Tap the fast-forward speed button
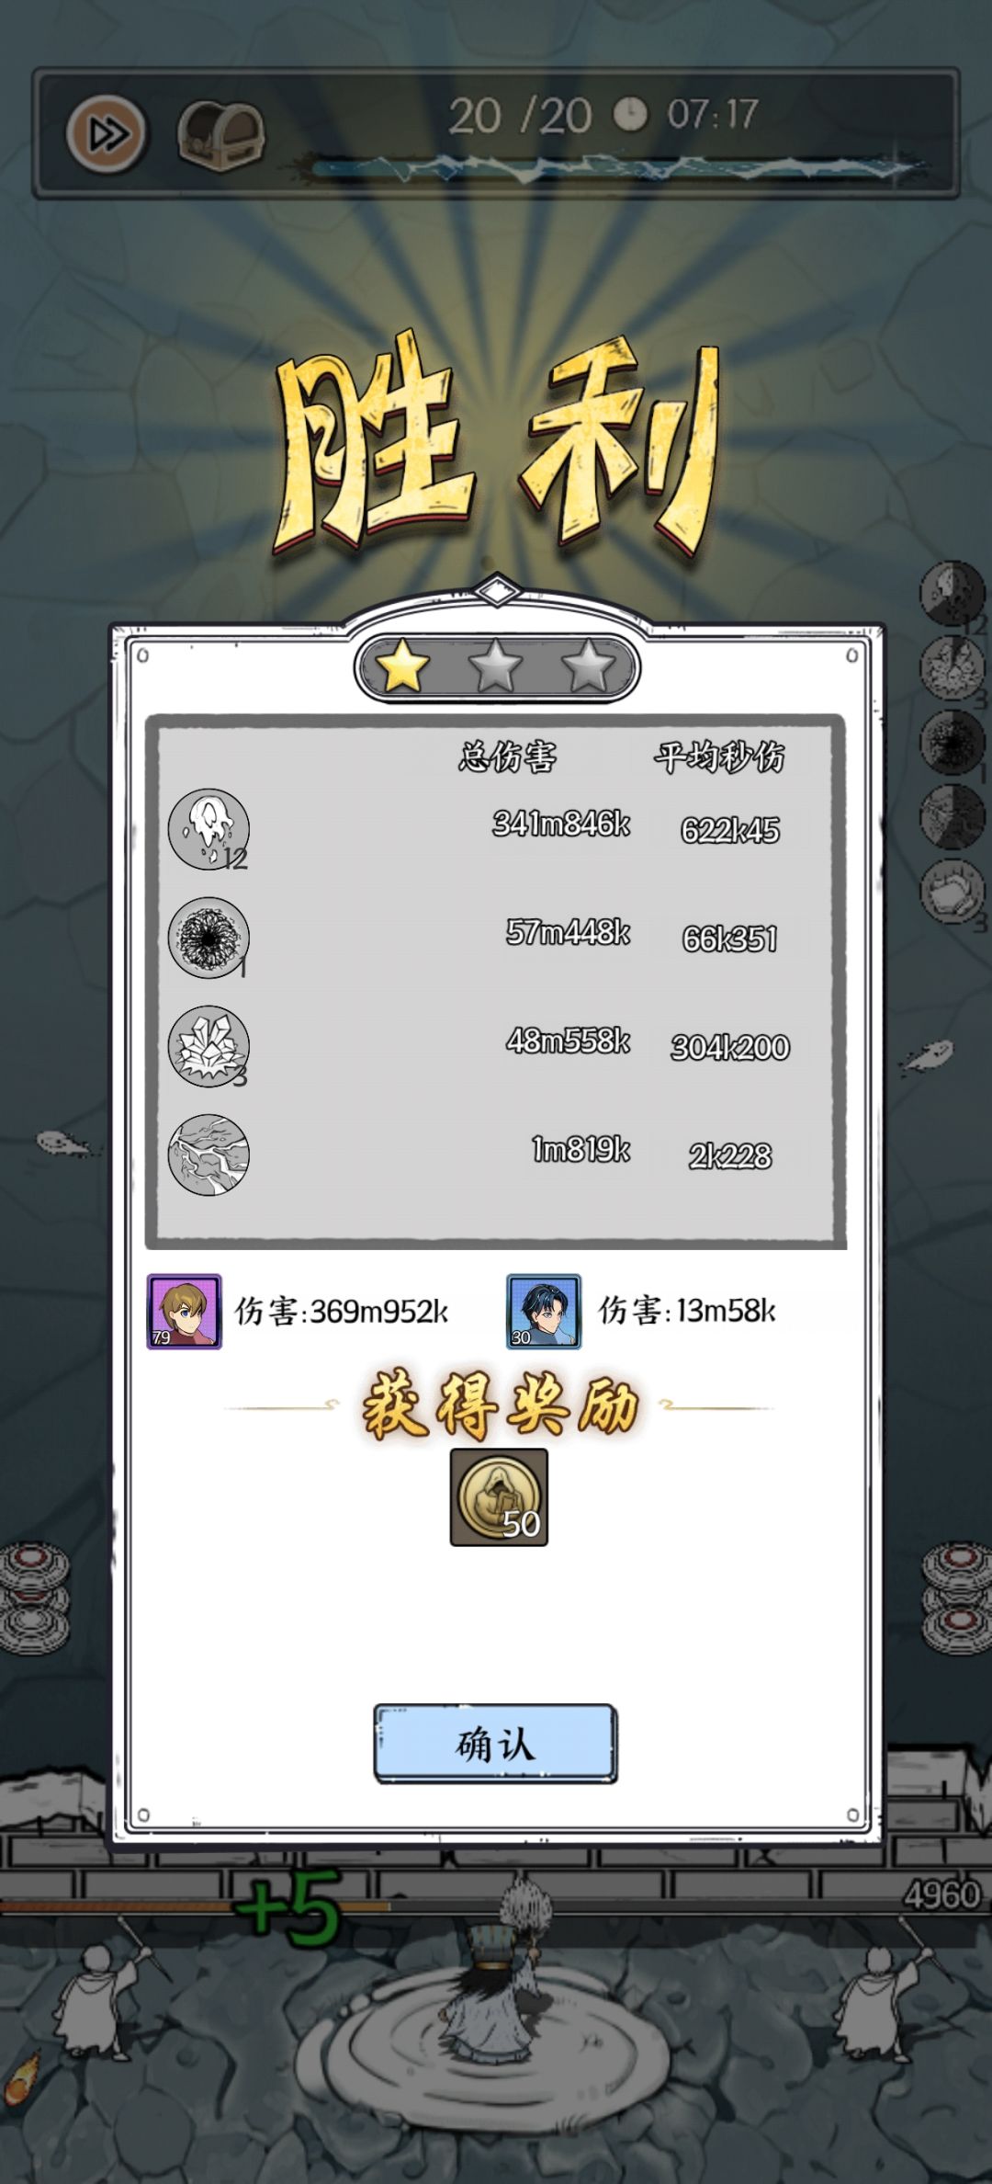 (x=107, y=134)
